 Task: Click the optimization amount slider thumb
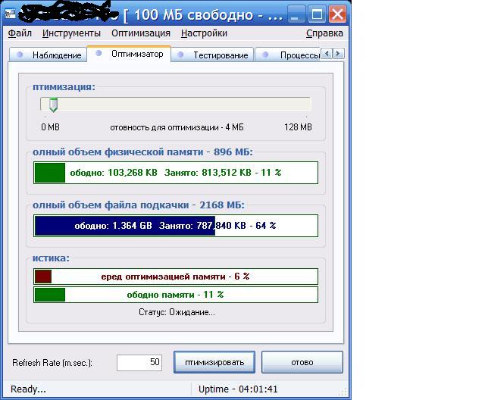coord(53,105)
